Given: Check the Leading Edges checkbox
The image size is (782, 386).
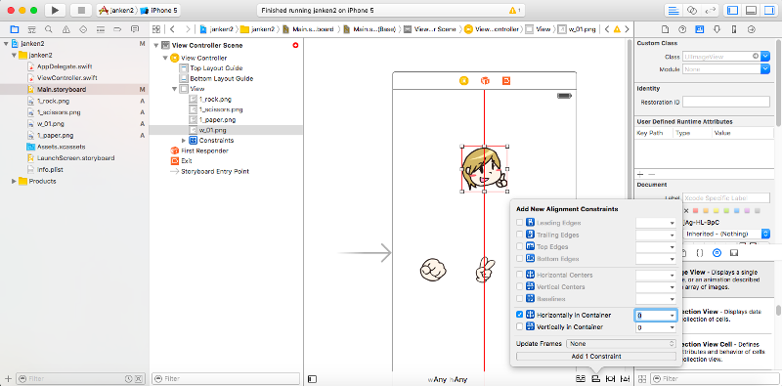Looking at the screenshot, I should (520, 223).
